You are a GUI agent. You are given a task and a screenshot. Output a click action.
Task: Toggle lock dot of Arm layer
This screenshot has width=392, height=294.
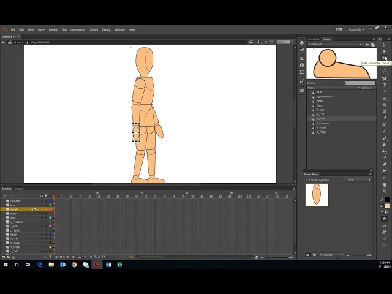tap(46, 205)
